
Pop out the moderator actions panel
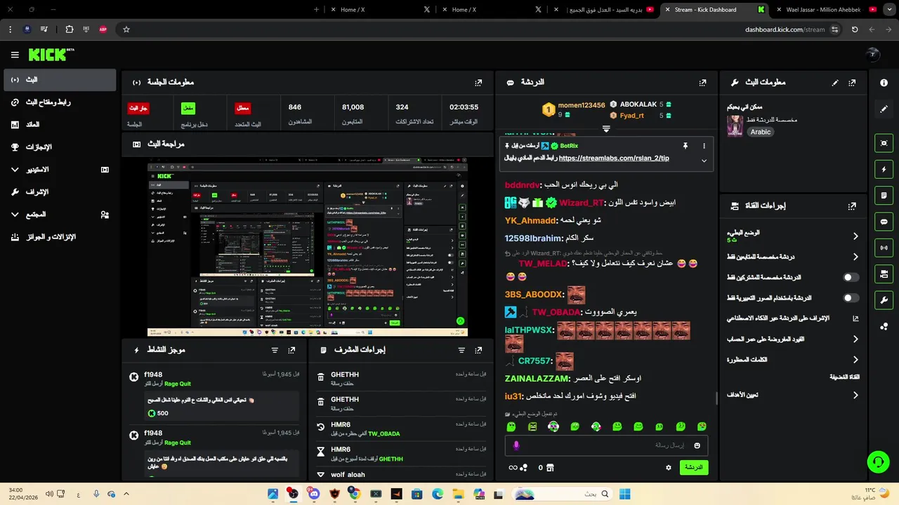[478, 350]
